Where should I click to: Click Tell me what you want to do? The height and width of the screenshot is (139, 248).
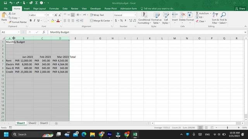coord(158,8)
